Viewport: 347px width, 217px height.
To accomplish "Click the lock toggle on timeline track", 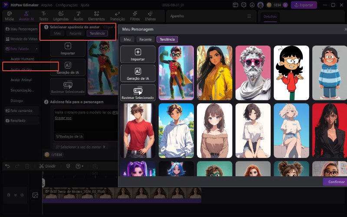I will tap(9, 195).
